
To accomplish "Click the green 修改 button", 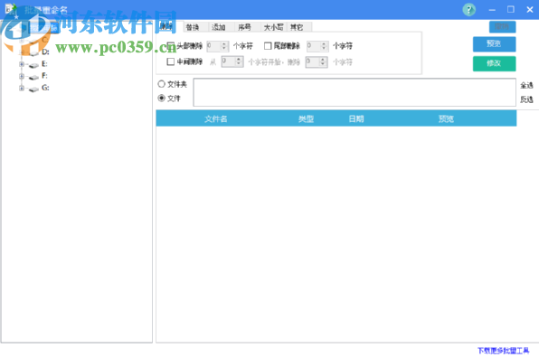I will (494, 63).
